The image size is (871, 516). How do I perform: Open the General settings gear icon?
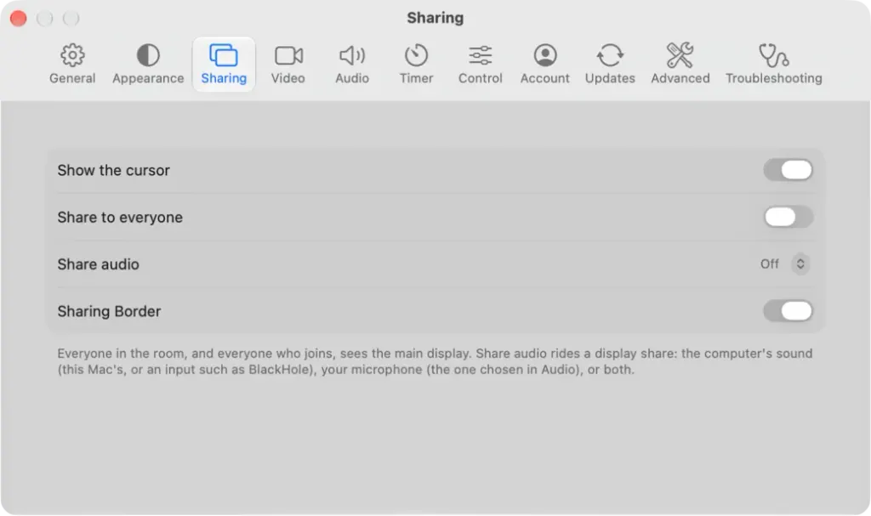click(x=72, y=55)
